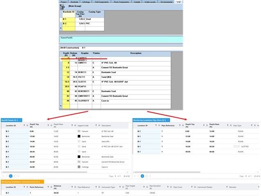Click the SLOT11 graphic cell
This screenshot has height=196, width=261.
(x=85, y=82)
